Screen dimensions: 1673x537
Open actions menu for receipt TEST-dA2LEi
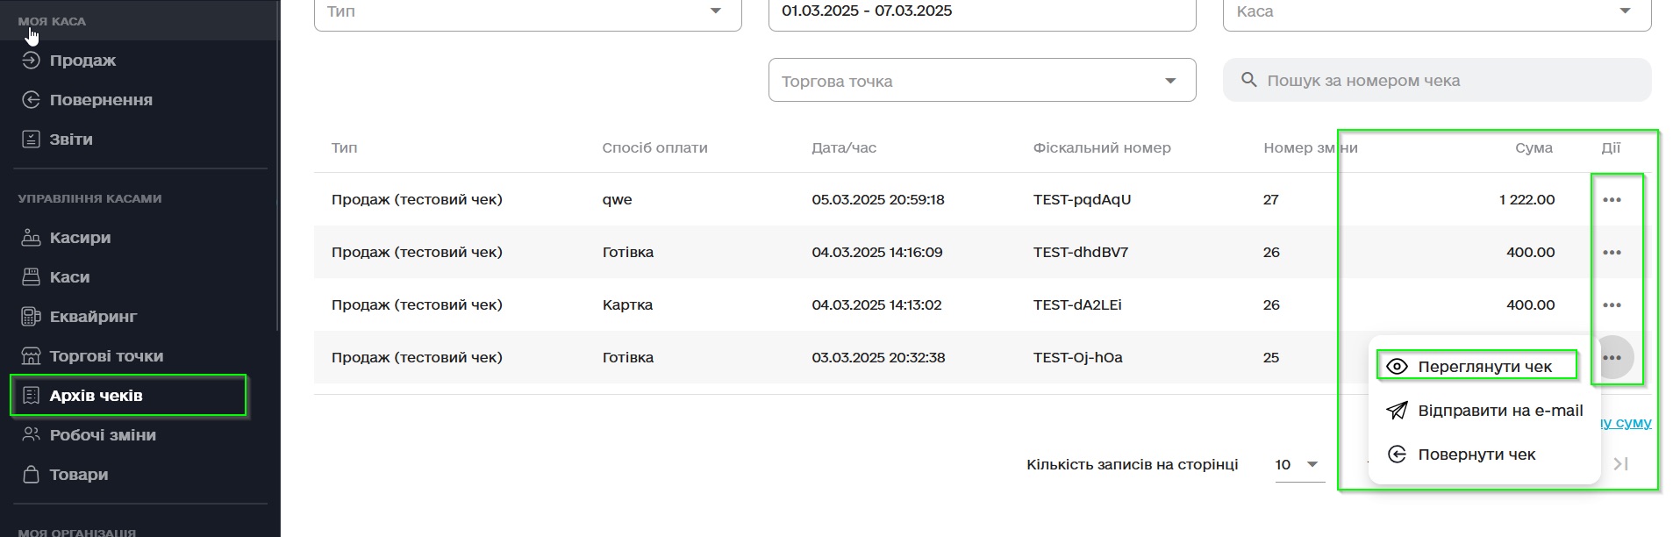[x=1612, y=305]
